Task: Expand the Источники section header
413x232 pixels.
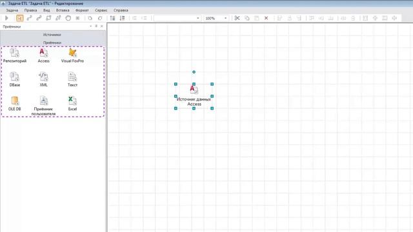Action: (x=52, y=34)
